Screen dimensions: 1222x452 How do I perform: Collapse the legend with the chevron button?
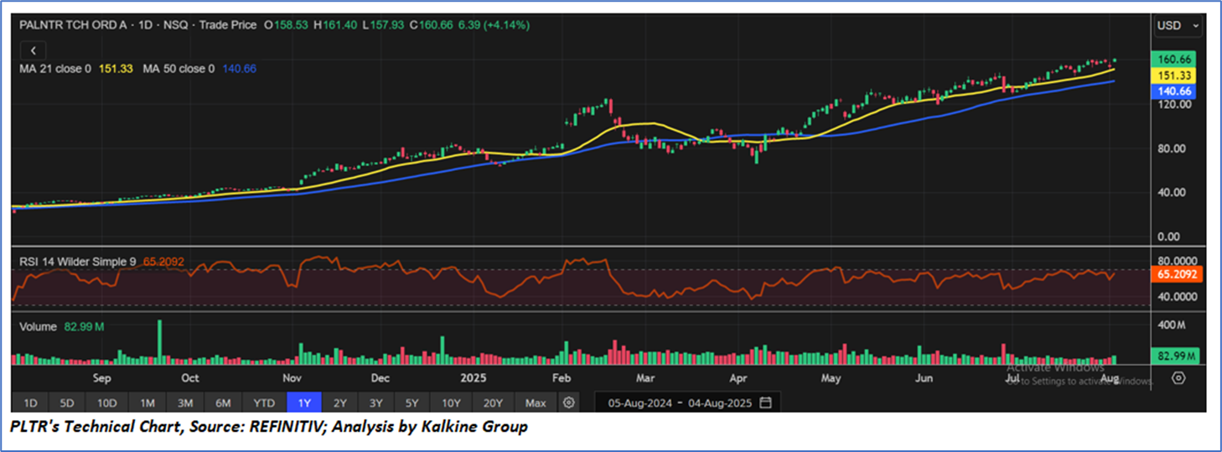(x=33, y=51)
